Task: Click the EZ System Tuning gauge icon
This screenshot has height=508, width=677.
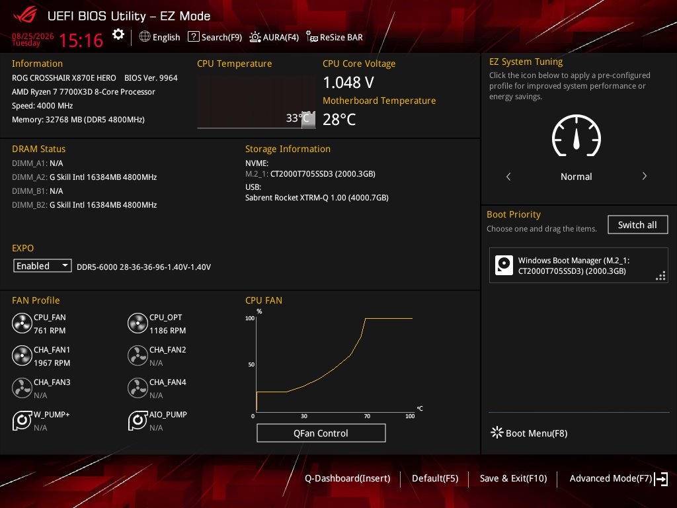Action: (x=577, y=136)
